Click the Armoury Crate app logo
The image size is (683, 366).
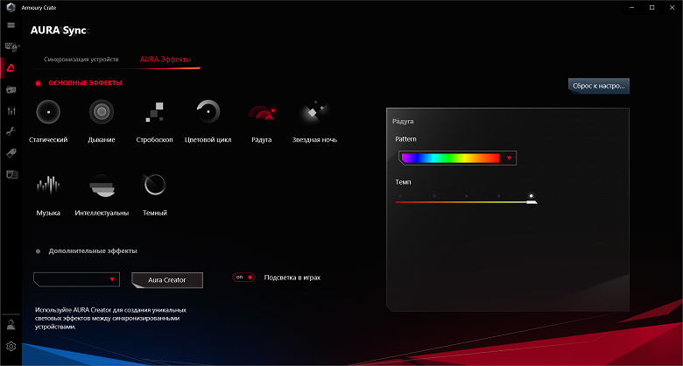[11, 7]
